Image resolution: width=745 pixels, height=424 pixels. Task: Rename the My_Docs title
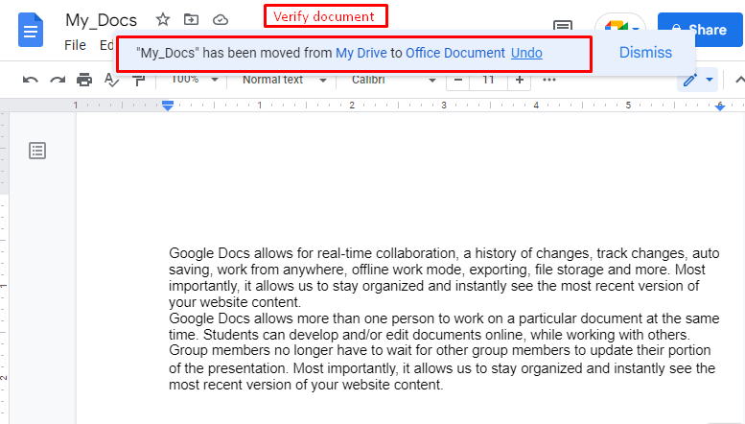[102, 20]
